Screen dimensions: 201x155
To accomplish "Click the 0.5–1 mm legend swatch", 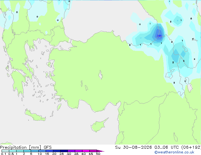I will tap(13, 151).
